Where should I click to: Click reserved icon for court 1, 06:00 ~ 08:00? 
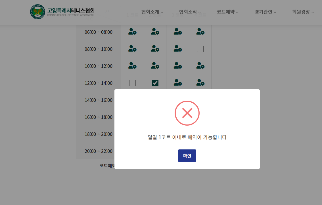coord(132,32)
